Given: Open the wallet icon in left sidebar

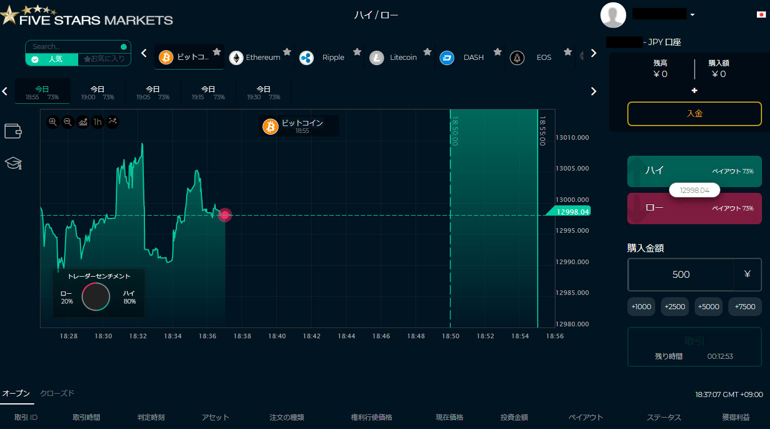Looking at the screenshot, I should tap(13, 131).
